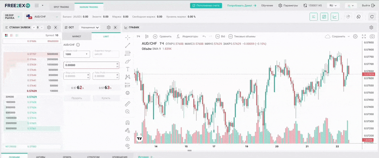Open the emoji icons tool
The width and height of the screenshot is (379, 158).
(128, 93)
